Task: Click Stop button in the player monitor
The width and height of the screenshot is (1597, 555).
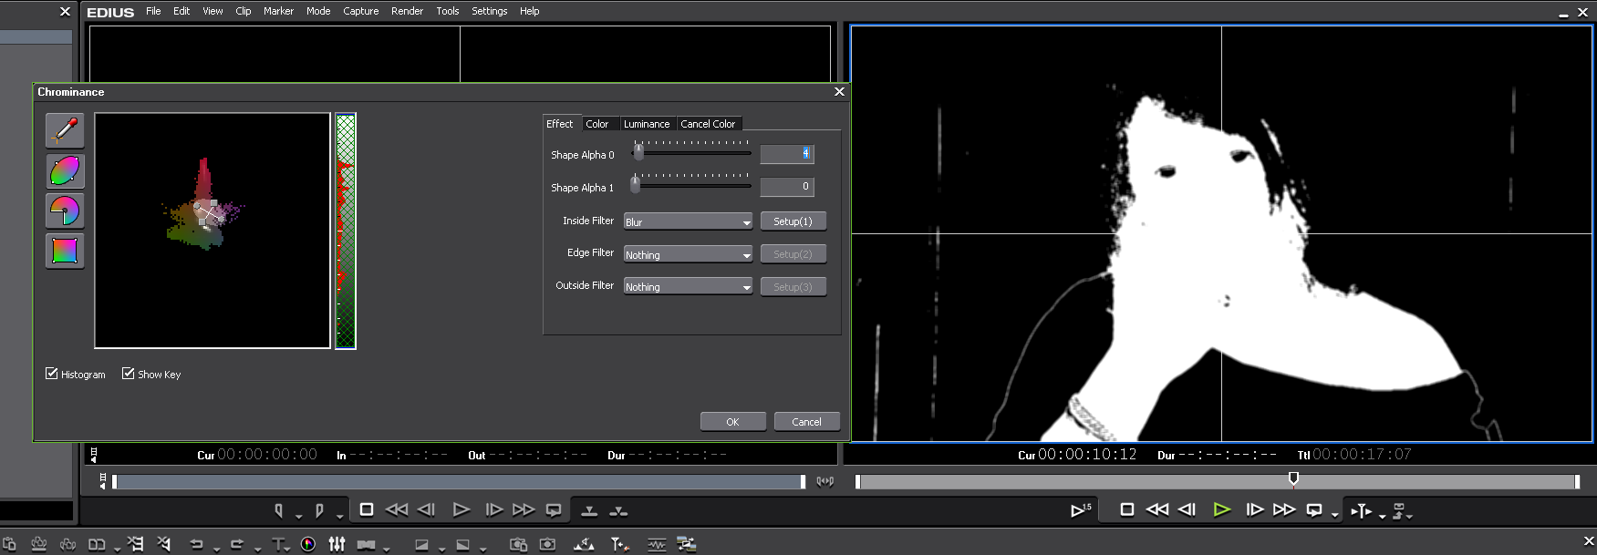Action: click(367, 509)
